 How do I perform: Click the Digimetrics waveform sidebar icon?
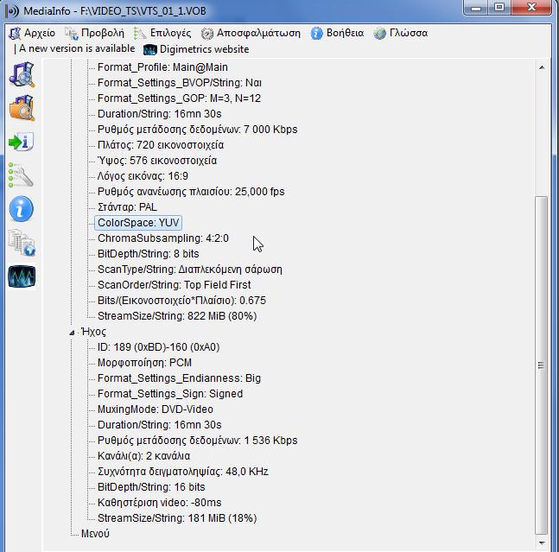22,276
